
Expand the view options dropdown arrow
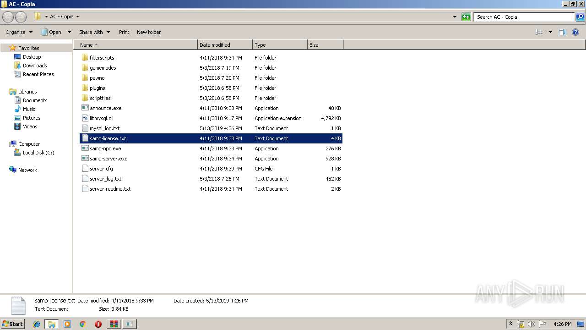pyautogui.click(x=550, y=32)
